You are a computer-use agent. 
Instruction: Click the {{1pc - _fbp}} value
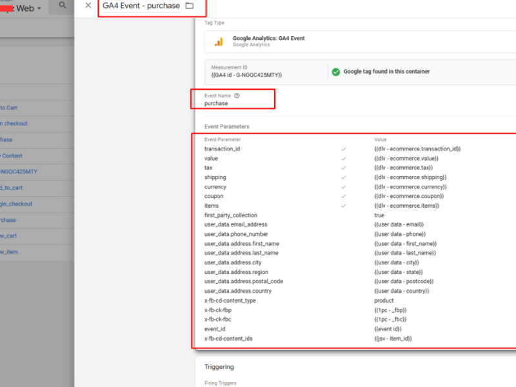coord(390,310)
